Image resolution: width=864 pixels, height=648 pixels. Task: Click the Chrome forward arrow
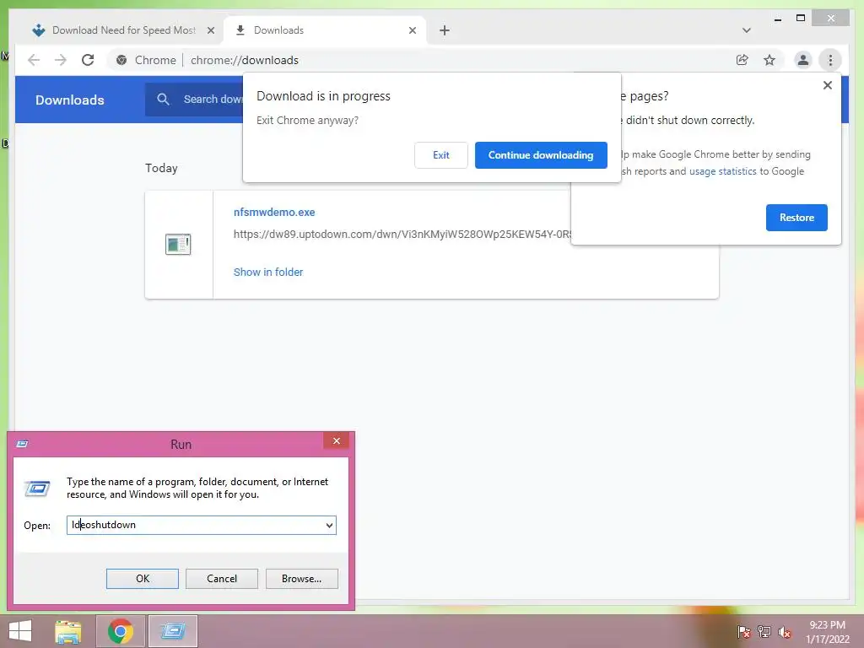61,60
